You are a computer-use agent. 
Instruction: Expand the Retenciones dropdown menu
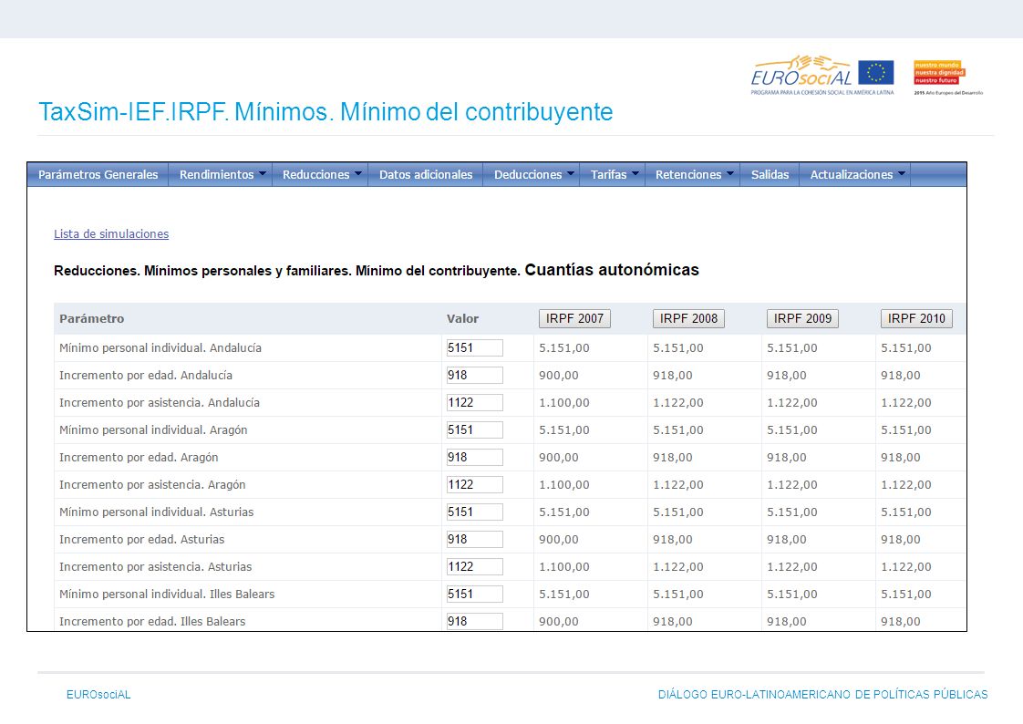[693, 175]
